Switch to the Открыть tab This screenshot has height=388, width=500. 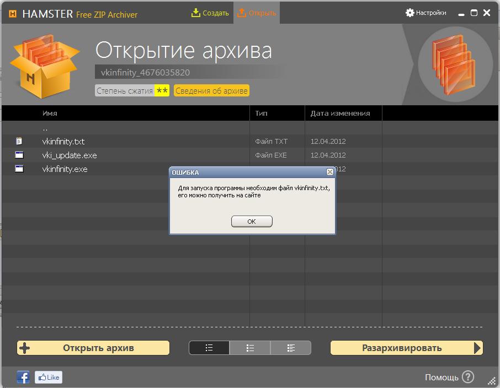tap(257, 13)
